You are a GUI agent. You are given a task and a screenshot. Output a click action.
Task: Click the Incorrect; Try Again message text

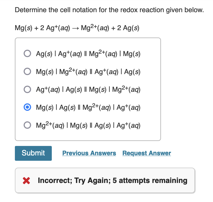(x=113, y=181)
